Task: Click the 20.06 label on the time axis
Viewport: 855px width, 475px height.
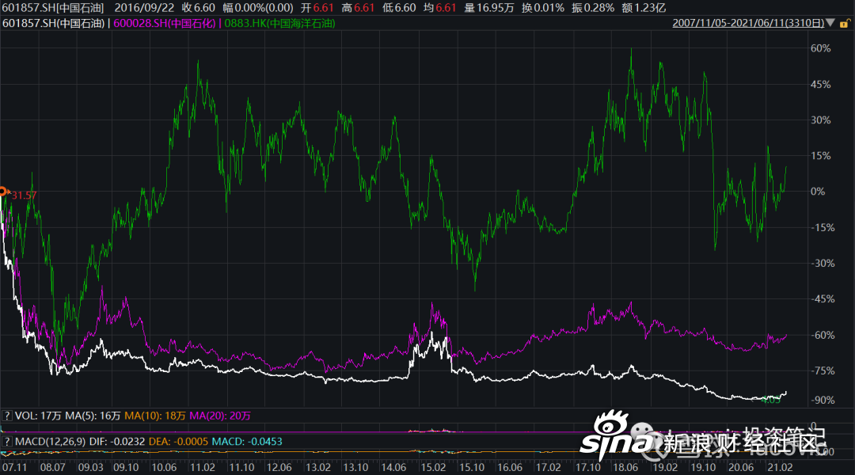Action: tap(741, 467)
